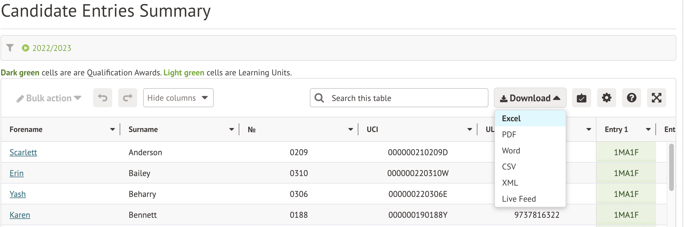The width and height of the screenshot is (684, 227).
Task: Collapse the Download button menu
Action: coord(530,98)
